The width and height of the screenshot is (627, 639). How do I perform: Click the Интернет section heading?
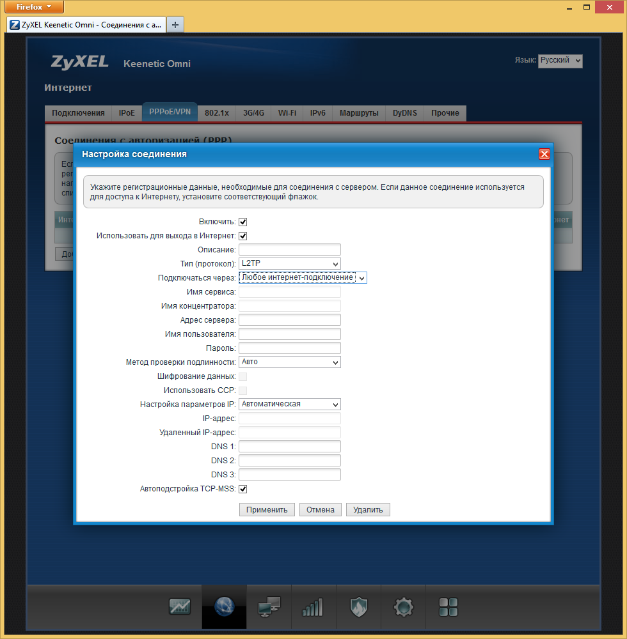click(68, 88)
